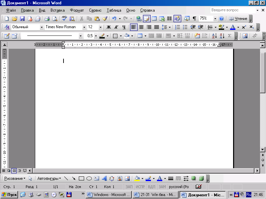Screen dimensions: 266x199
Task: Toggle ЗАП macro recording in the status bar
Action: point(129,187)
